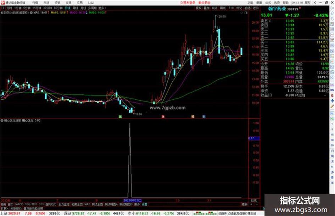The image size is (335, 216).
Task: Click the pencil drawing sidebar icon
Action: tap(332, 106)
